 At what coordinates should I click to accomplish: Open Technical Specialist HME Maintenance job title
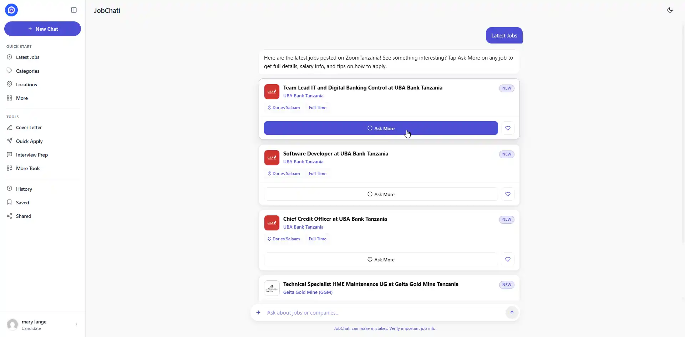coord(371,284)
